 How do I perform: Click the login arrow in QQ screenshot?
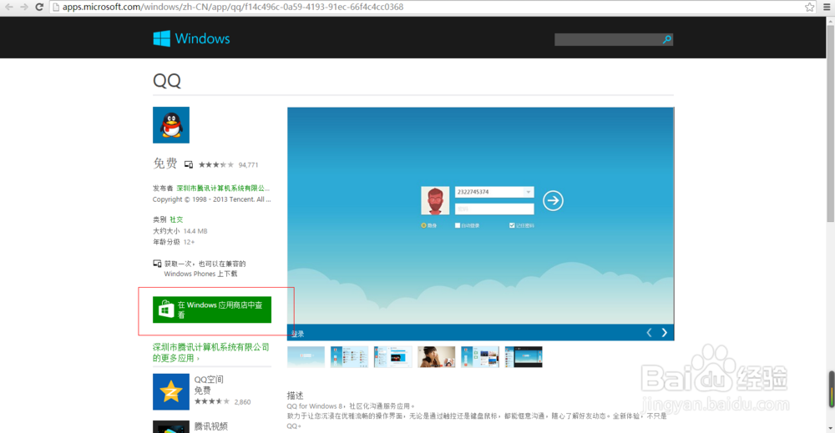[x=553, y=200]
